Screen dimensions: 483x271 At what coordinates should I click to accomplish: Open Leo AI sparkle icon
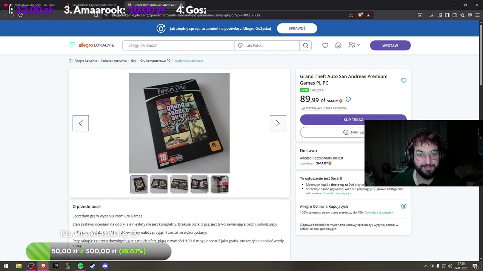point(462,15)
